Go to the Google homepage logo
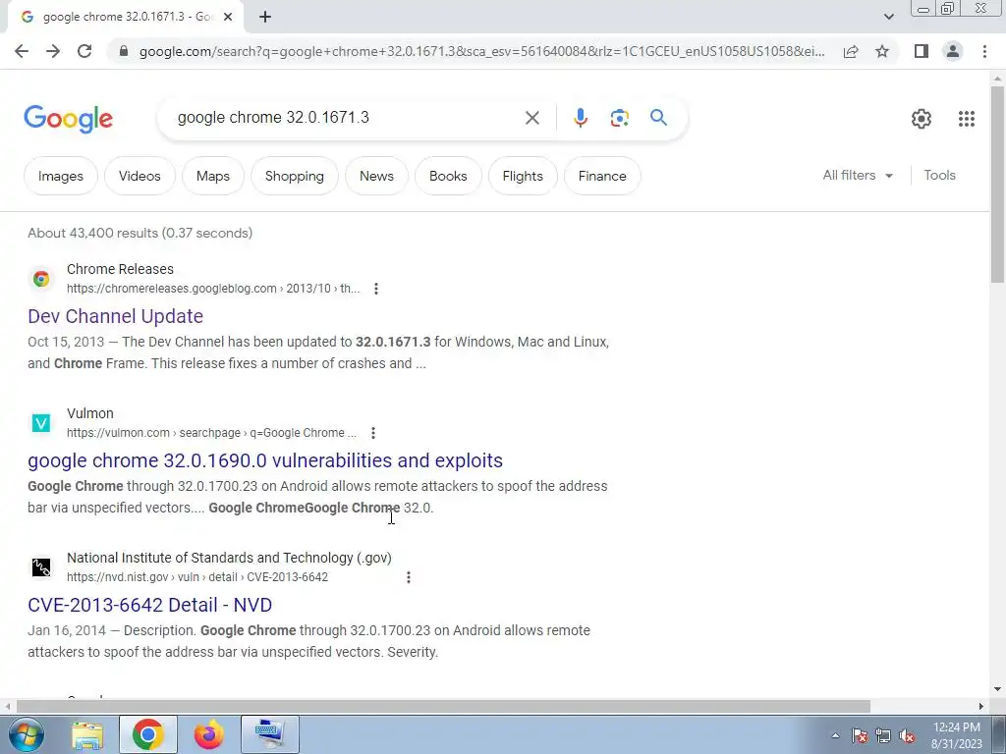Image resolution: width=1006 pixels, height=754 pixels. pyautogui.click(x=68, y=119)
